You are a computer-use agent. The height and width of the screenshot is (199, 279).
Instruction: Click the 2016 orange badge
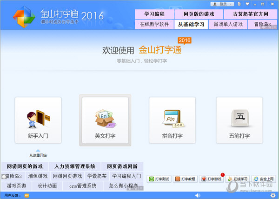(185, 40)
